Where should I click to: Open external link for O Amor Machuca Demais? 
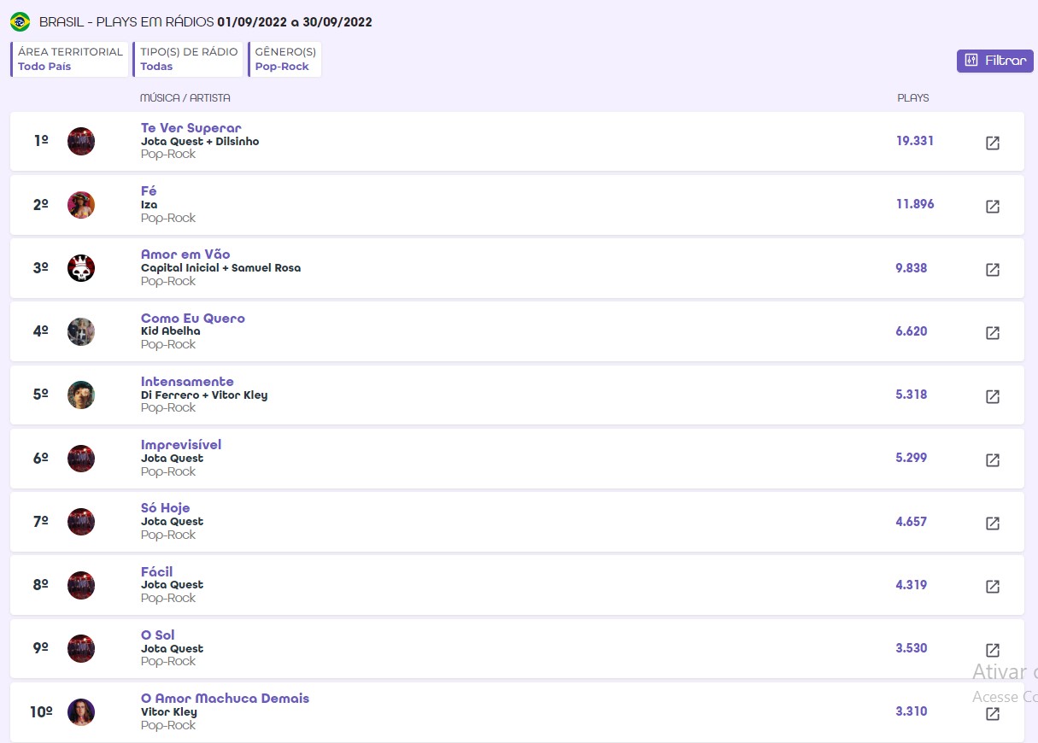(993, 714)
